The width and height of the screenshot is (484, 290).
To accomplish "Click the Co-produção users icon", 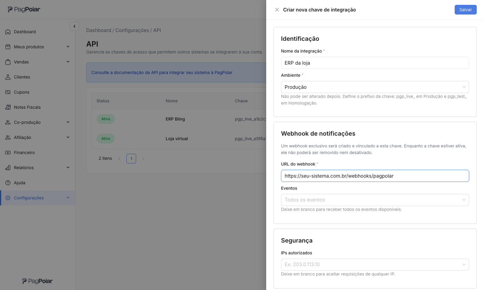I will pyautogui.click(x=8, y=122).
